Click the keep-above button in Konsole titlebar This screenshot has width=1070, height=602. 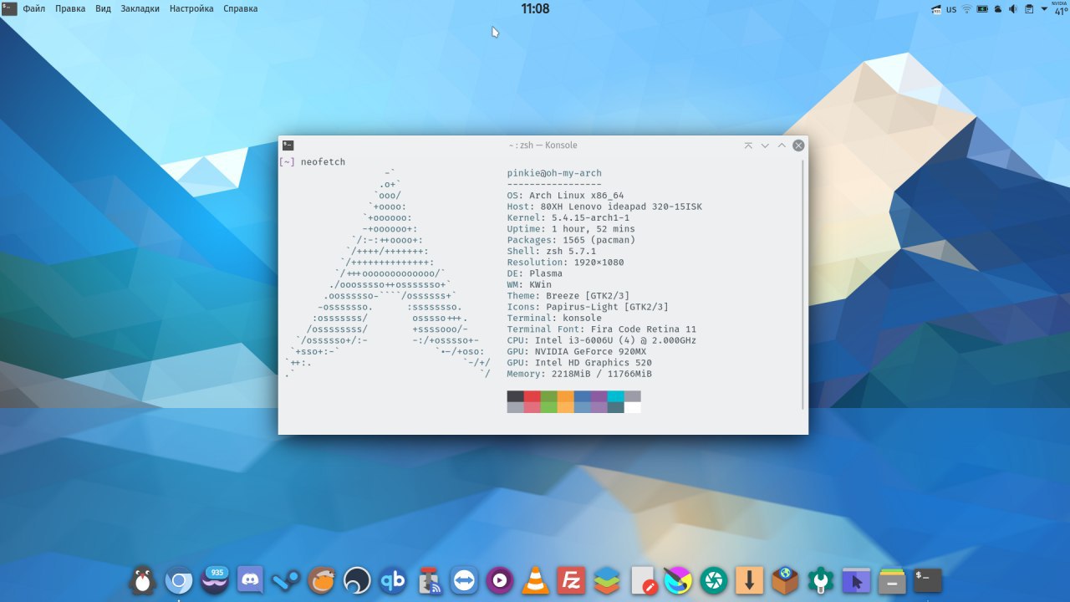748,145
